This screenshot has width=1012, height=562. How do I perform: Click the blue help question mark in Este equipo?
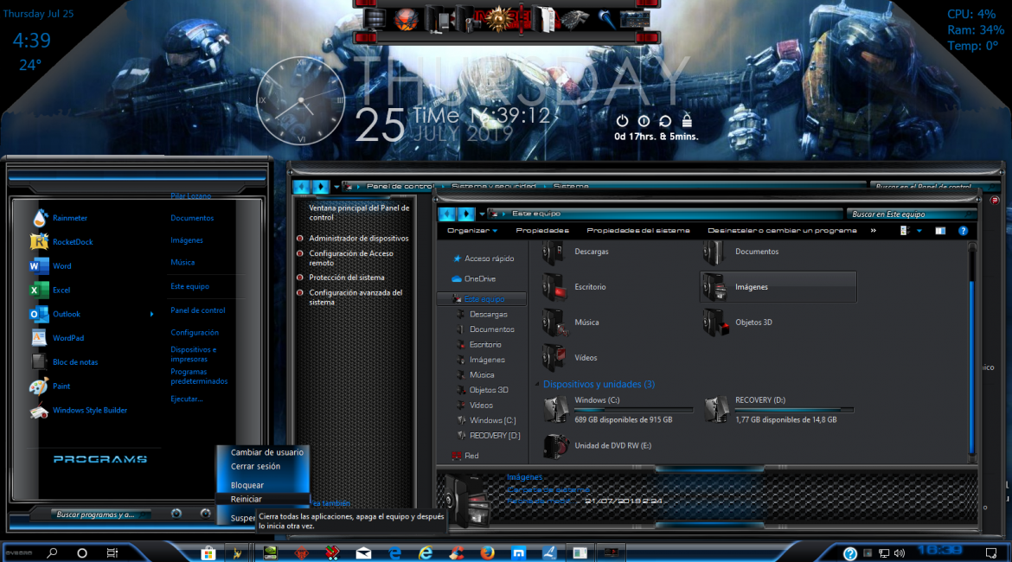(x=963, y=231)
